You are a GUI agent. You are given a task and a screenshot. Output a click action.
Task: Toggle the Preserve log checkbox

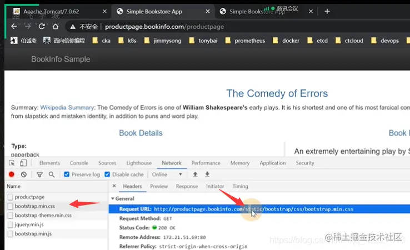tap(67, 174)
